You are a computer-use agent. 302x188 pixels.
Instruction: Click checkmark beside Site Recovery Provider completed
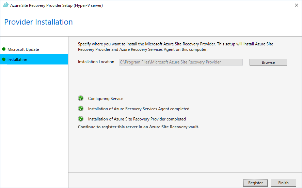[81, 119]
